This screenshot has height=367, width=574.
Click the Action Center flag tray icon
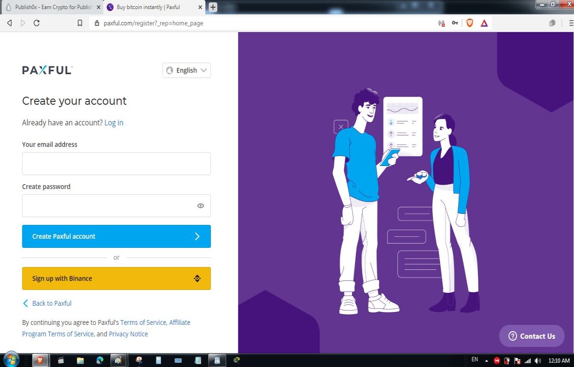pos(517,360)
